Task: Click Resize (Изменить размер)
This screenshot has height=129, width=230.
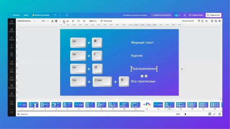Action: [41, 15]
